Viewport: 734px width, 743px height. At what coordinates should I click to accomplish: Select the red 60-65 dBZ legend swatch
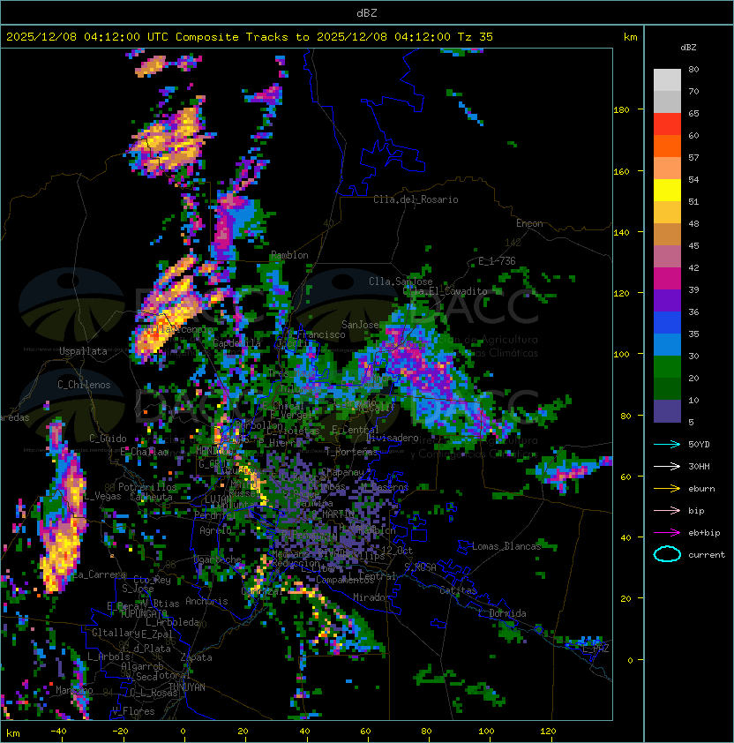pos(667,124)
